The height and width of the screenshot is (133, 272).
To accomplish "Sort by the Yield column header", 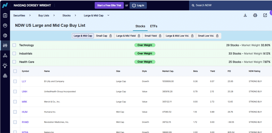I will point(212,71).
